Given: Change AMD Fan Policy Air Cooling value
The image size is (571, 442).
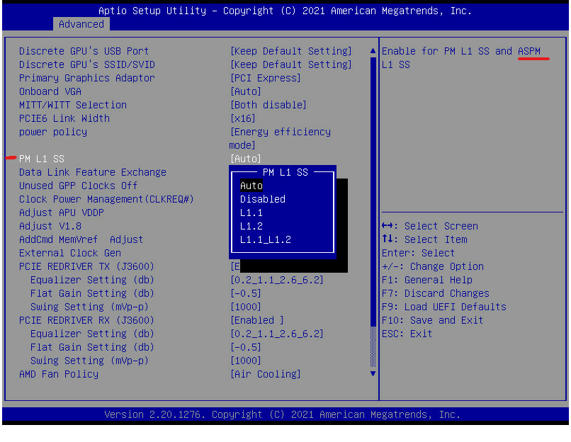Looking at the screenshot, I should pos(266,374).
